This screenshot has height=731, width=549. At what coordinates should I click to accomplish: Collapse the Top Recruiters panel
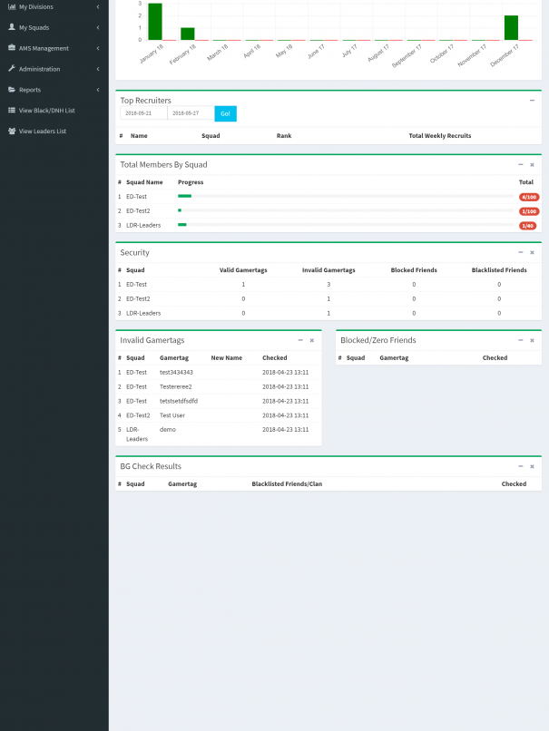(532, 101)
